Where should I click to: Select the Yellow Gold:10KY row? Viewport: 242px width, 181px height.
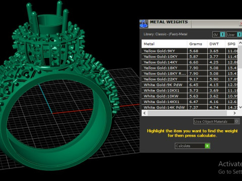click(190, 57)
